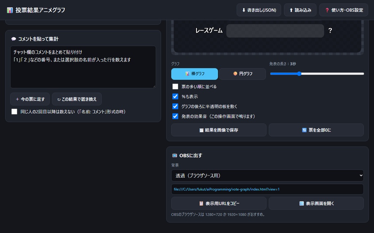
Task: Click the 表示画面を開く button
Action: [316, 203]
